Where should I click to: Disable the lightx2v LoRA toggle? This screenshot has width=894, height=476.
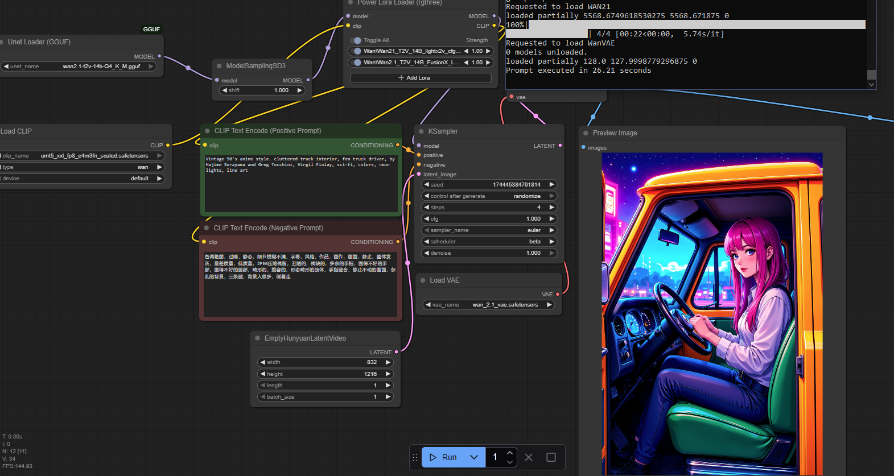pyautogui.click(x=357, y=51)
